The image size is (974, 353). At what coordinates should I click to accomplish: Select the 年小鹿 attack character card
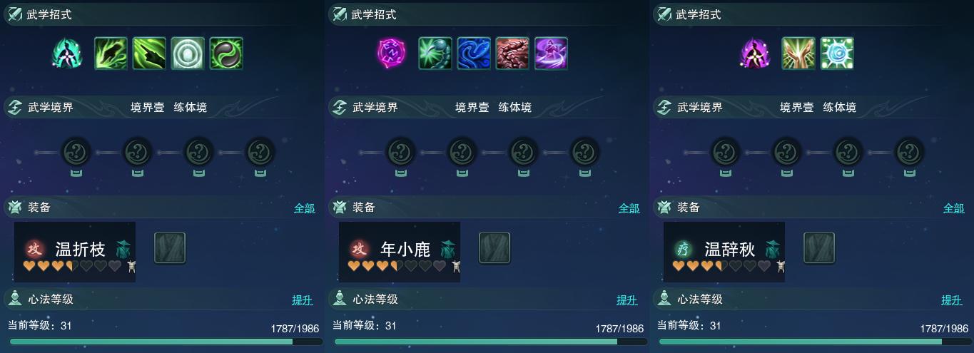coord(400,252)
